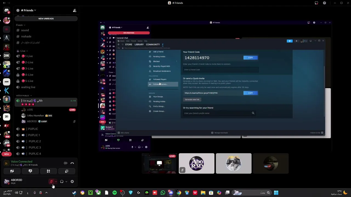Click the red NEW badge at sidebar bottom
This screenshot has width=351, height=197.
click(x=7, y=154)
